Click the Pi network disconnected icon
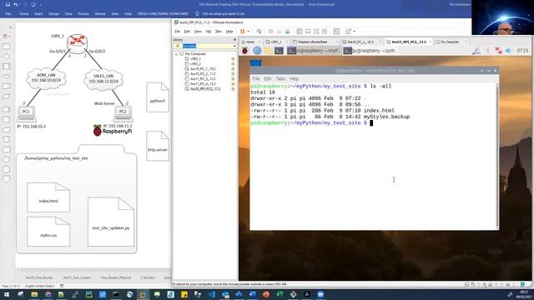 499,51
